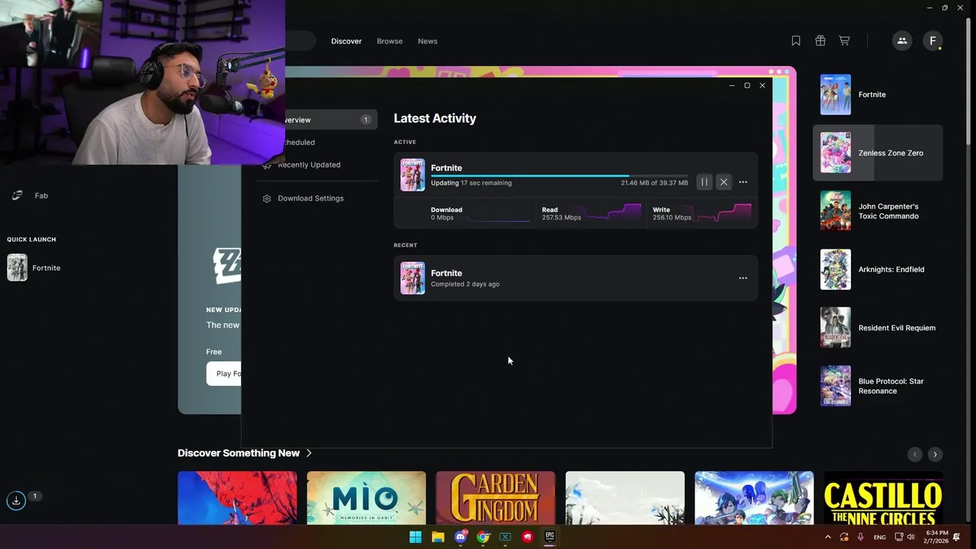Open the gift redeem icon
Screen dimensions: 976x549
tap(820, 41)
